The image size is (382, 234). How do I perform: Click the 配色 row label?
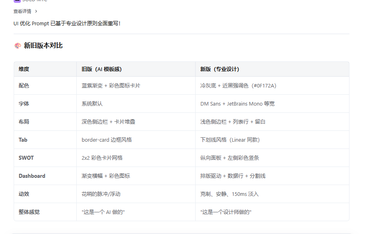click(x=24, y=85)
